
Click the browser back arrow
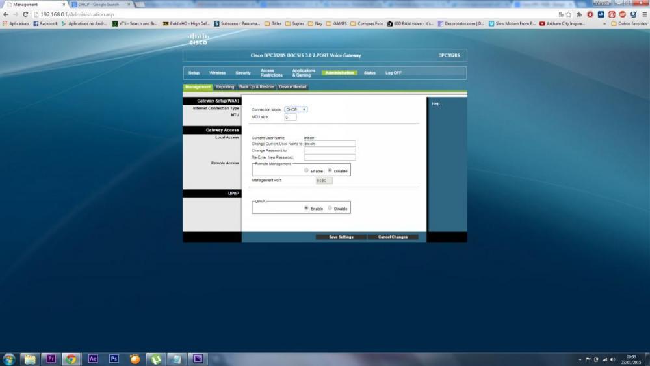tap(6, 14)
